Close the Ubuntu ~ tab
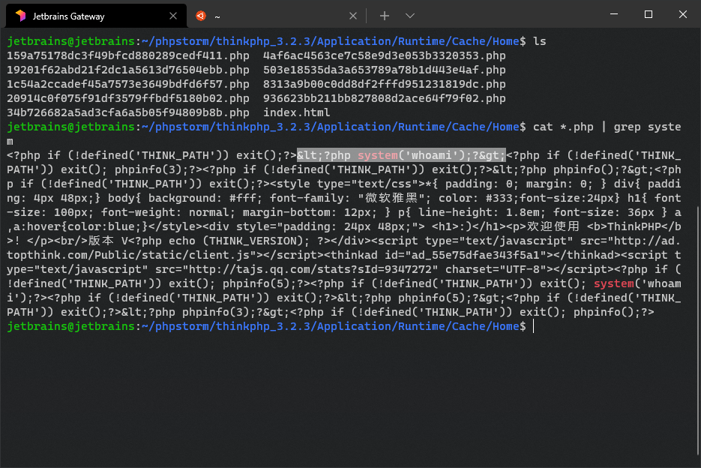This screenshot has width=701, height=468. coord(352,16)
